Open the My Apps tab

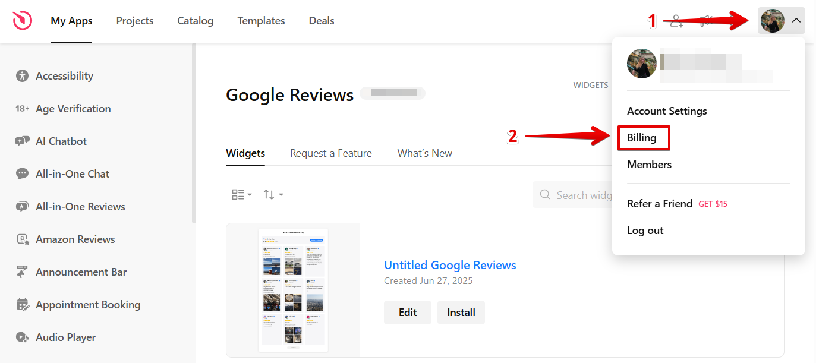[71, 21]
